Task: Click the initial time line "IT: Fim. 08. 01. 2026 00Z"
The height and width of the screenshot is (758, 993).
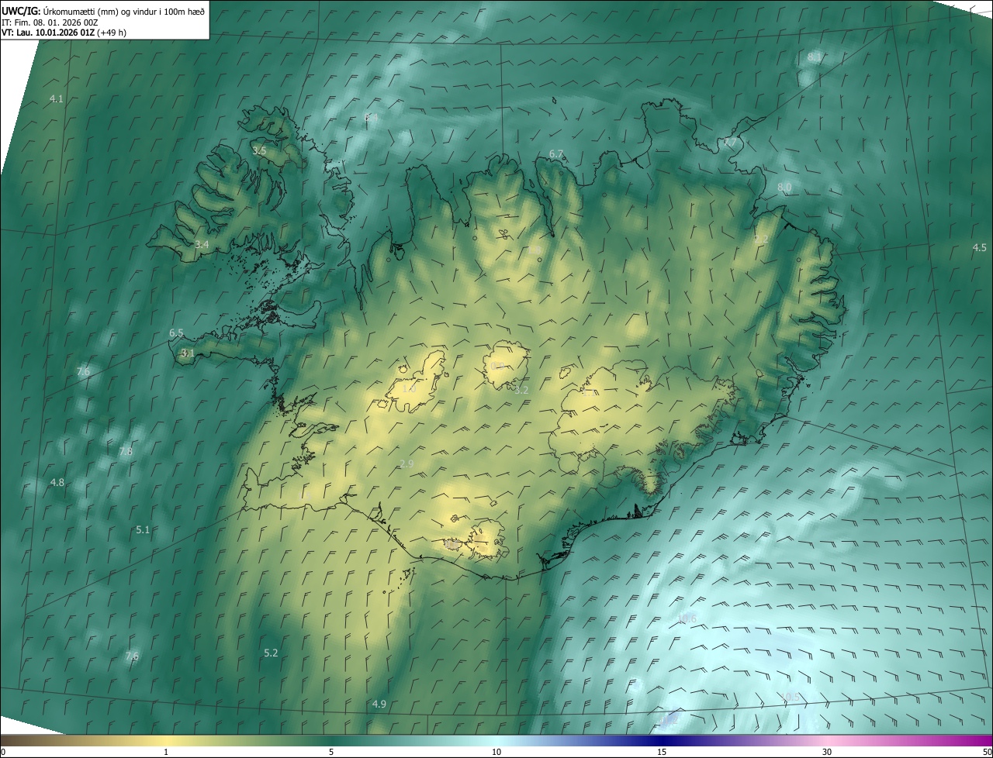Action: point(50,22)
